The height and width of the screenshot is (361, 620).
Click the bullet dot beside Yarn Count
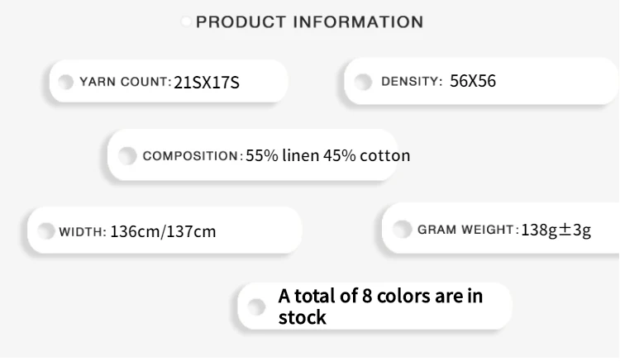point(65,81)
